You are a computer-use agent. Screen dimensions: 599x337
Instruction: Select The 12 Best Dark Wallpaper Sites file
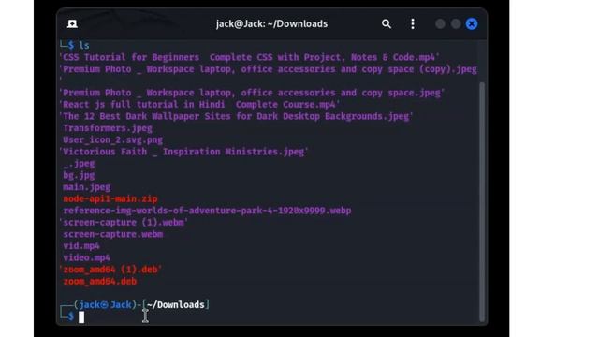tap(237, 116)
